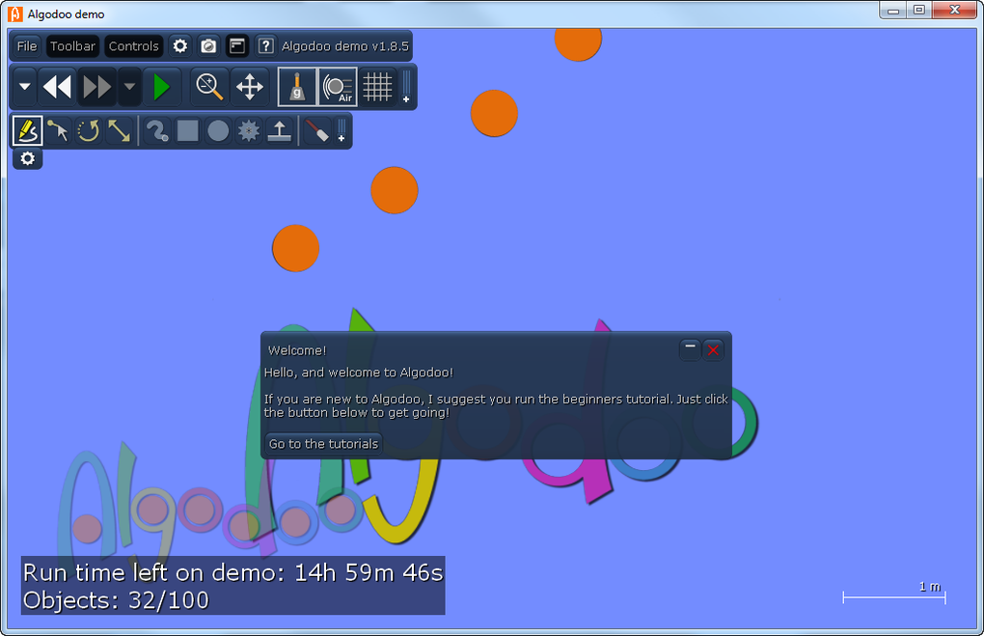This screenshot has width=984, height=636.
Task: Expand the redo history dropdown arrow
Action: 130,87
